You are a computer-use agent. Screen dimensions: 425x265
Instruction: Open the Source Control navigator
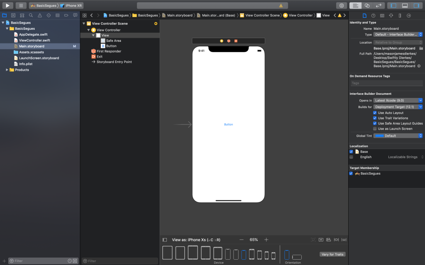(13, 15)
